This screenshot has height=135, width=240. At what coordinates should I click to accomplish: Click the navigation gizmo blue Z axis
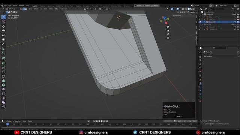coord(164,18)
